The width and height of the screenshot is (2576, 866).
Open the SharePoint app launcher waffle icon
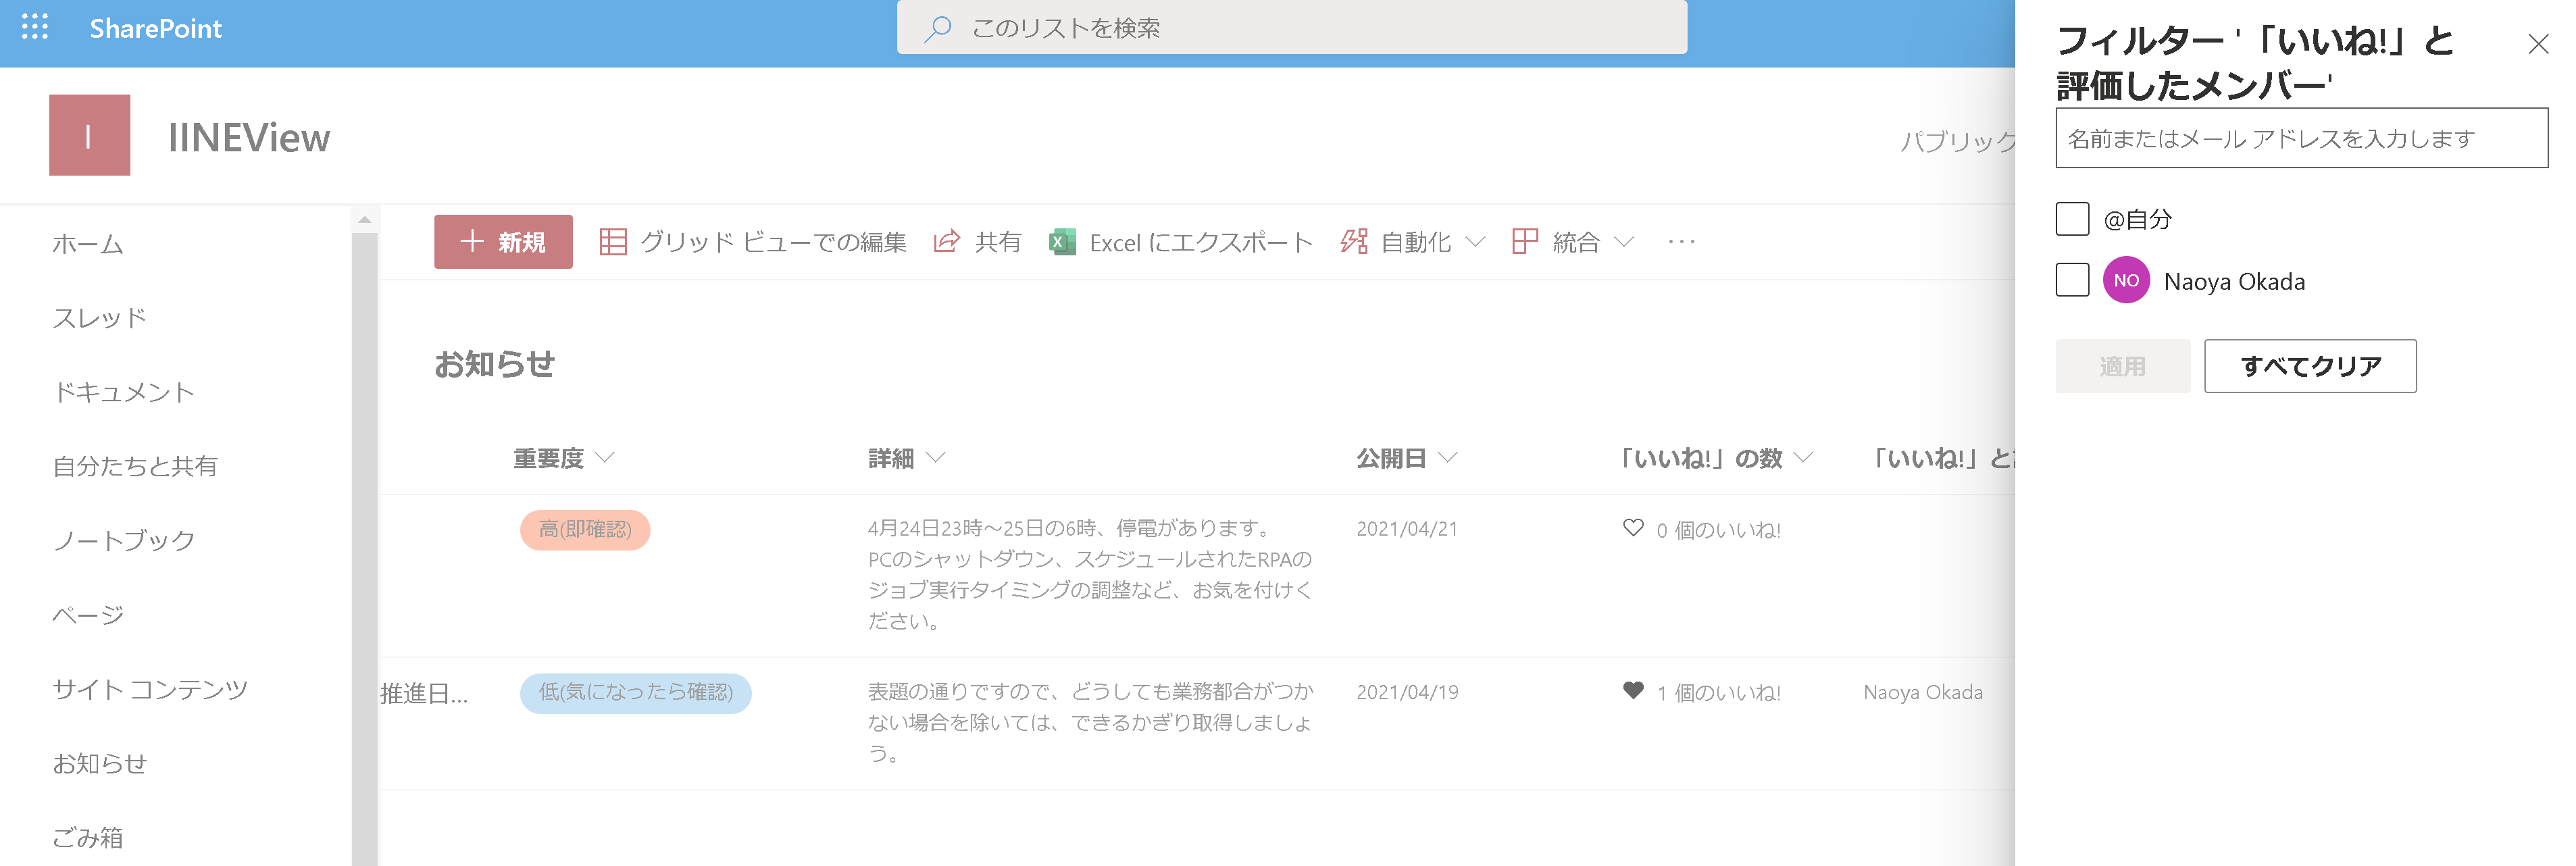tap(35, 27)
